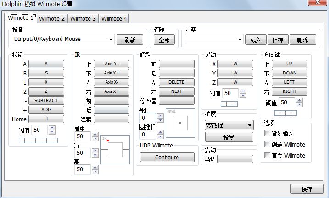Image resolution: width=329 pixels, height=198 pixels.
Task: Click the empty 马达 rumble mapping button
Action: click(x=235, y=159)
